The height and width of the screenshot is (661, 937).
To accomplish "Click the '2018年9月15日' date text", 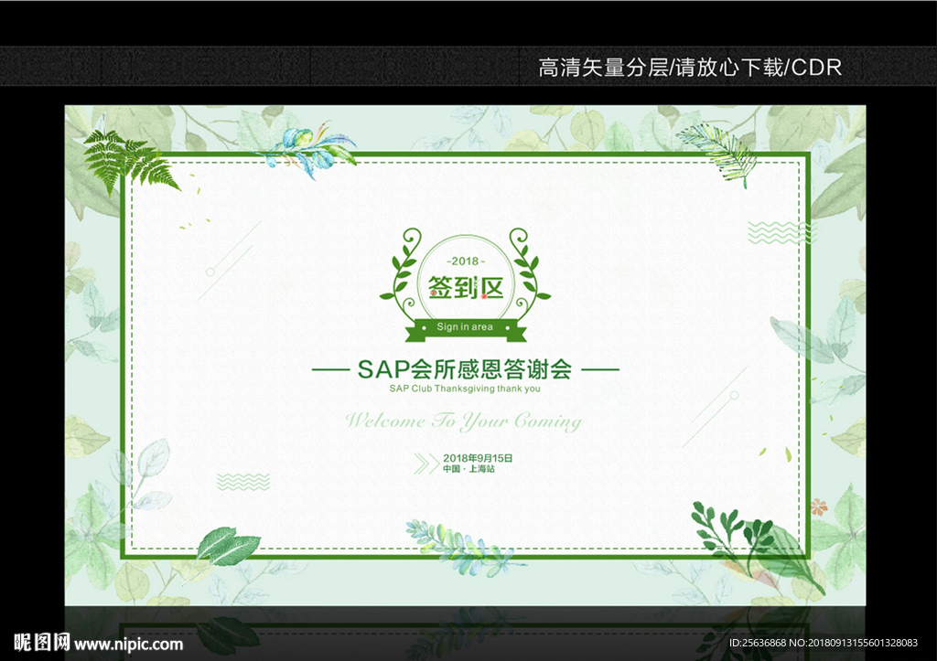I will 478,458.
